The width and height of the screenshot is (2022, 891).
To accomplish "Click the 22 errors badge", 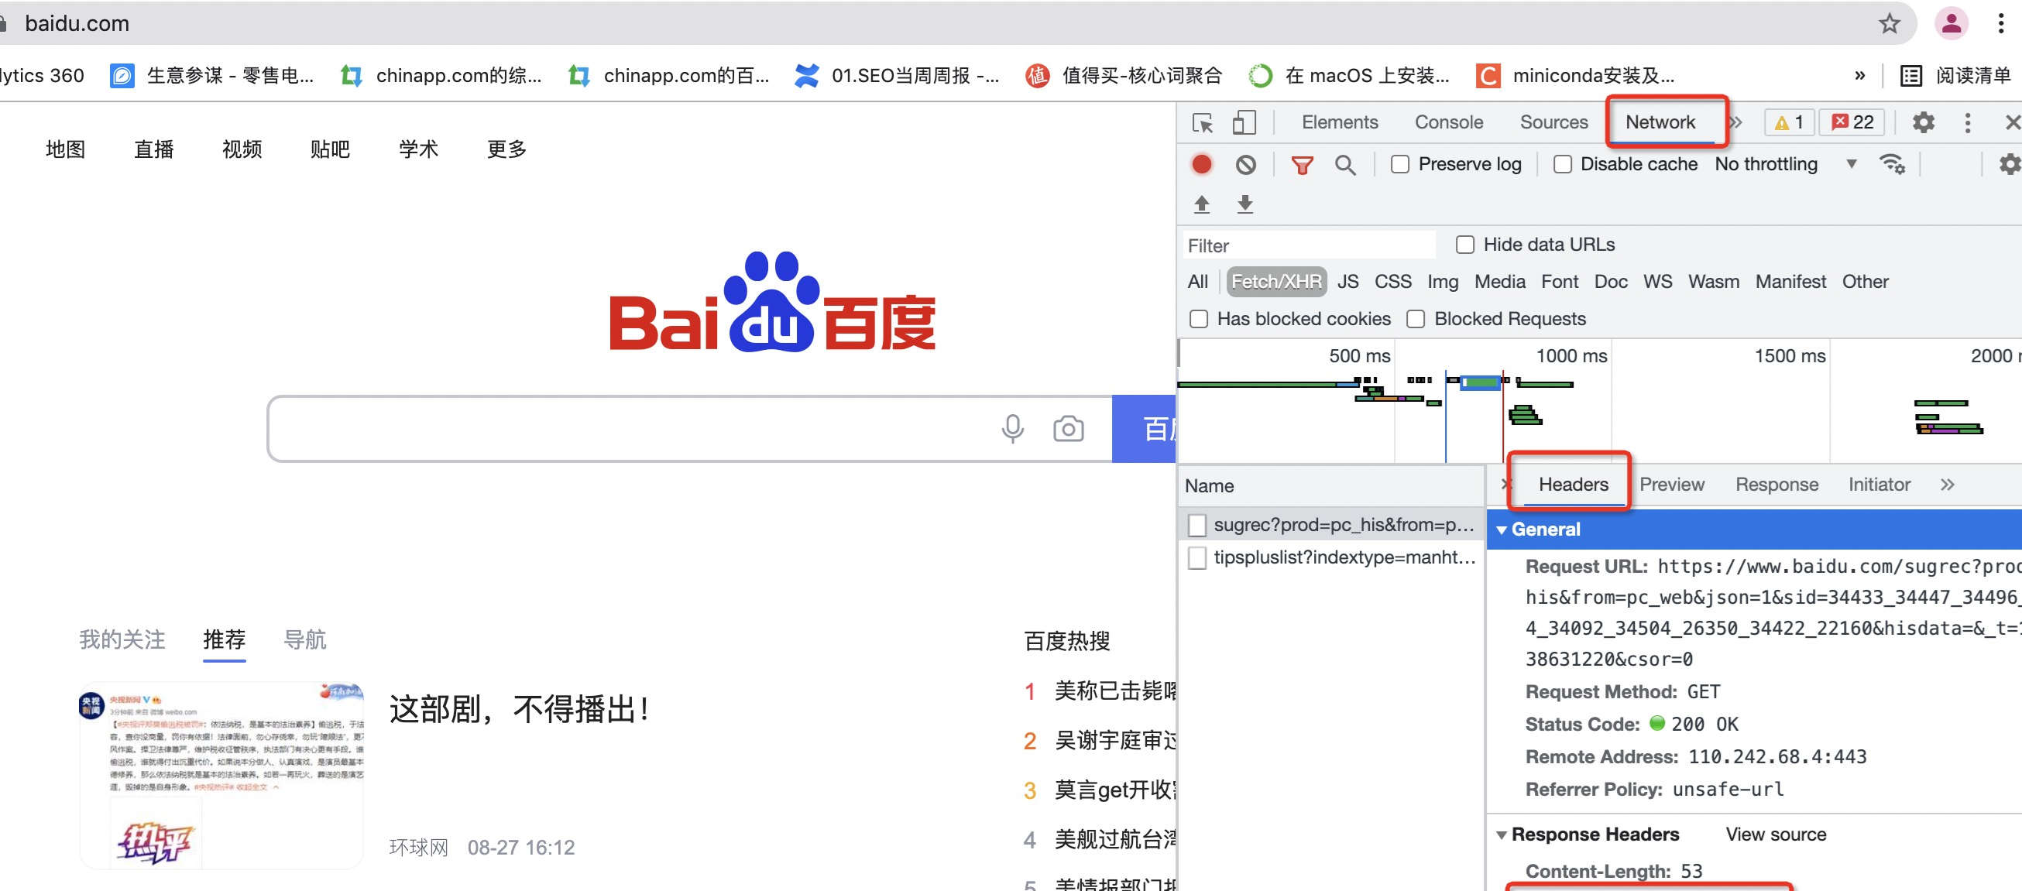I will click(x=1852, y=122).
